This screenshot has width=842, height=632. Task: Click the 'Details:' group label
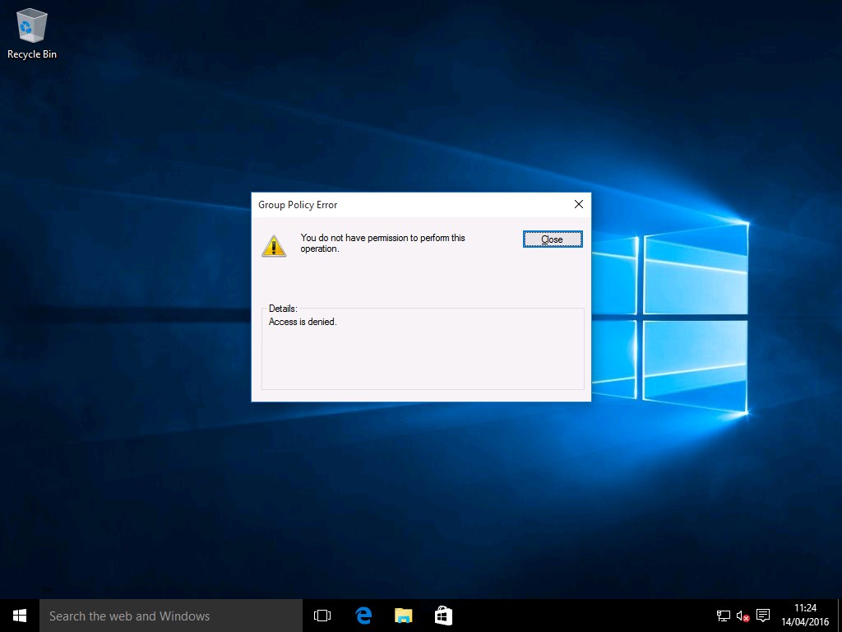(283, 309)
